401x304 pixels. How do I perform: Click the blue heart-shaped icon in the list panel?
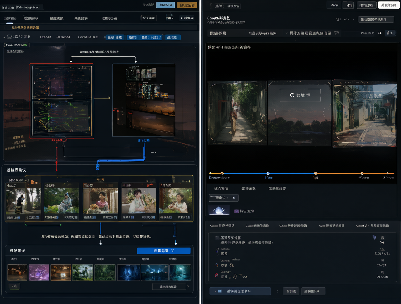374,237
